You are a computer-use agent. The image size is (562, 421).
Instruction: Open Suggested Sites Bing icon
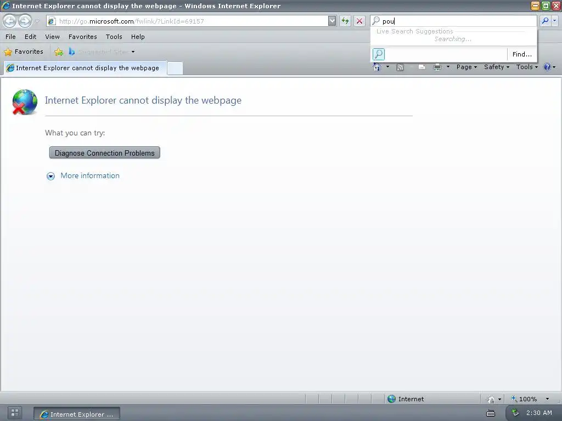72,52
